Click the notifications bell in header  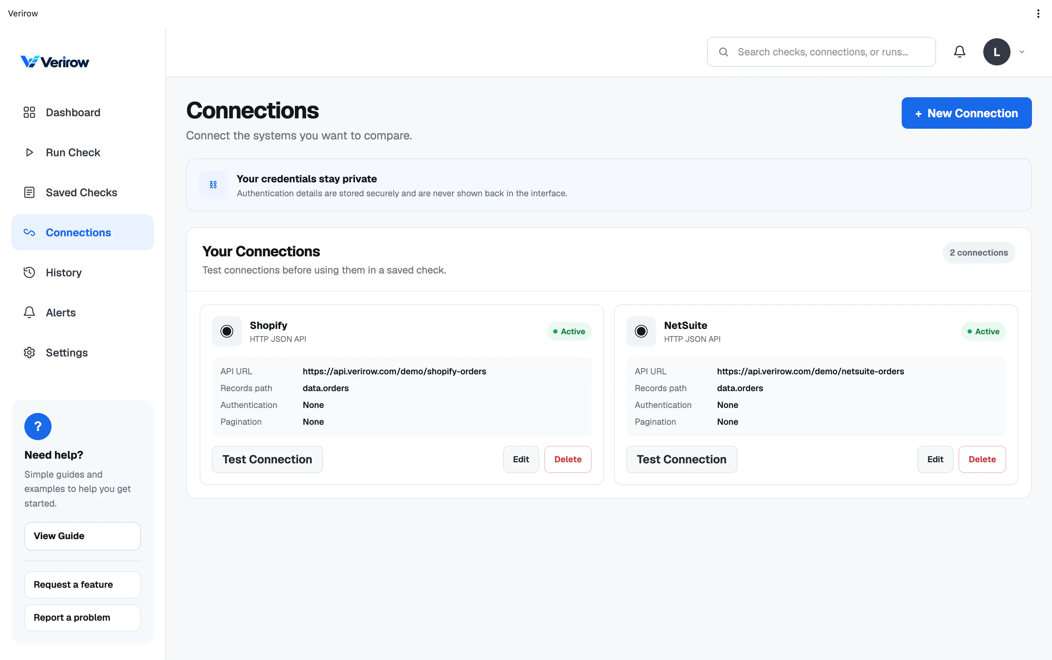click(x=959, y=51)
